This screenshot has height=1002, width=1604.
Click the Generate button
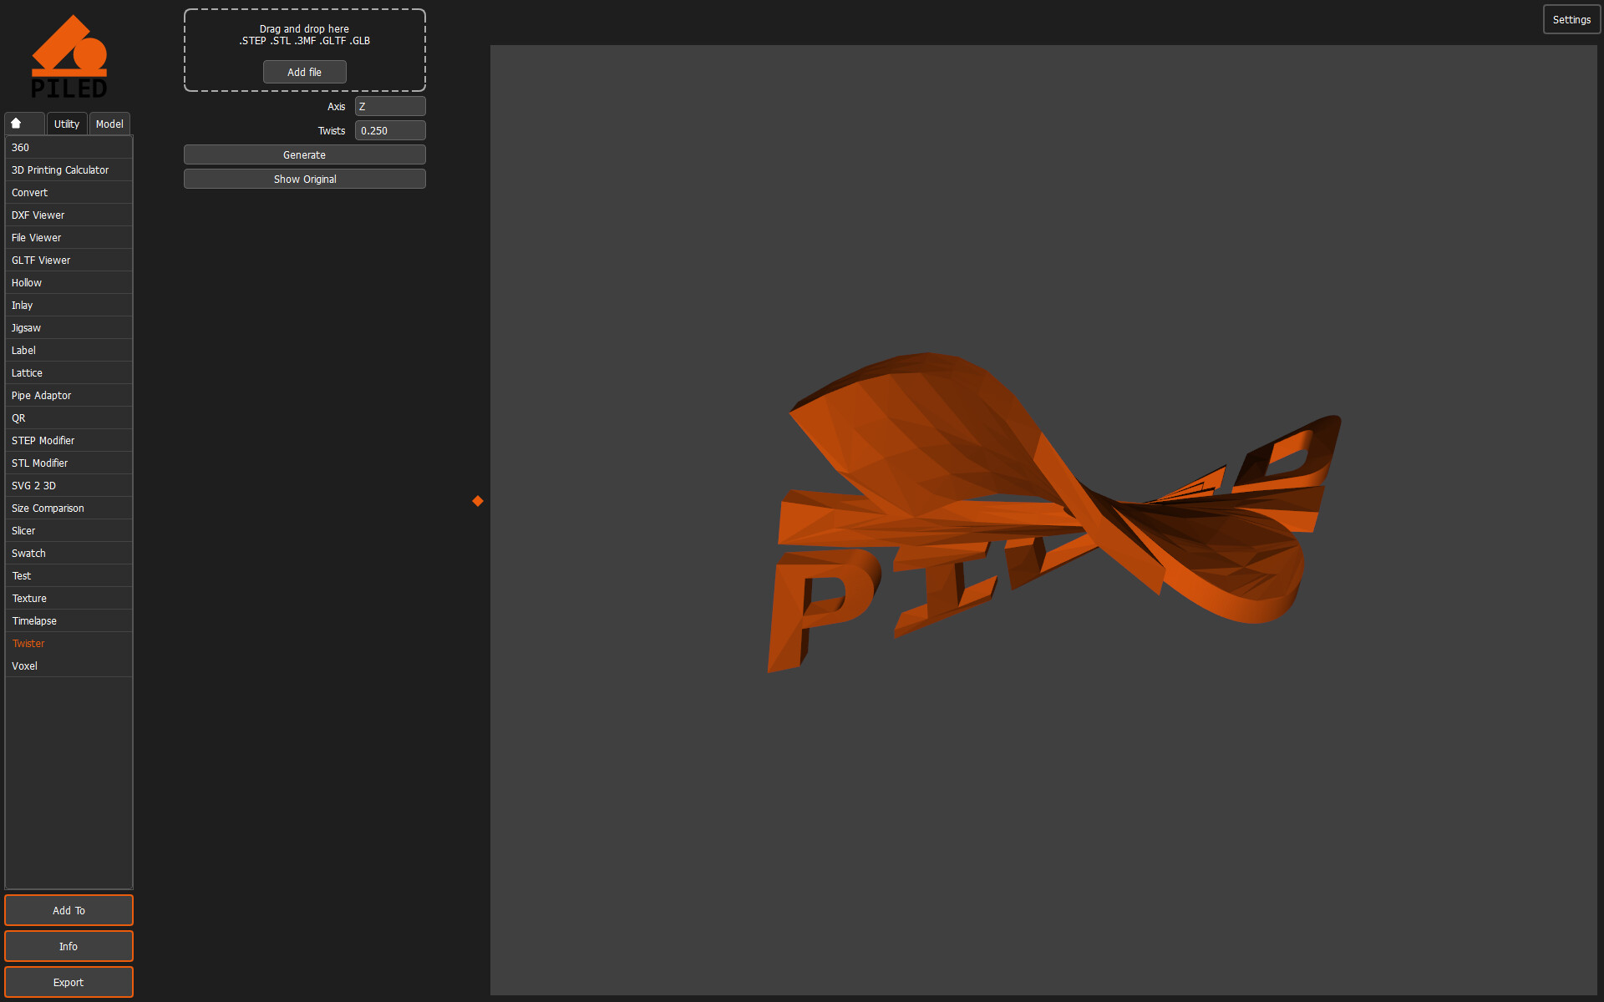tap(305, 155)
